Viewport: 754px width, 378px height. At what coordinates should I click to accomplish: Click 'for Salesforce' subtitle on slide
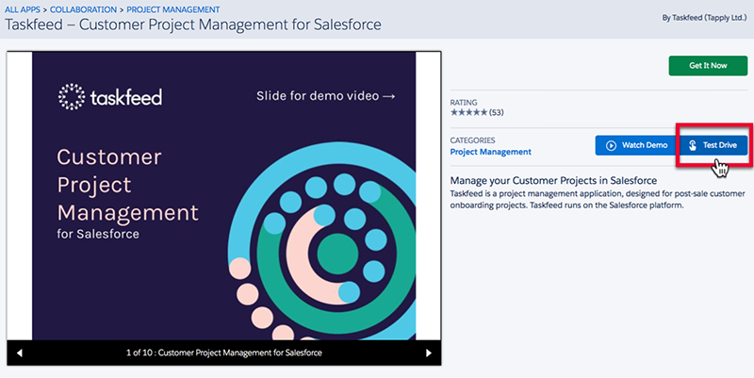point(98,234)
